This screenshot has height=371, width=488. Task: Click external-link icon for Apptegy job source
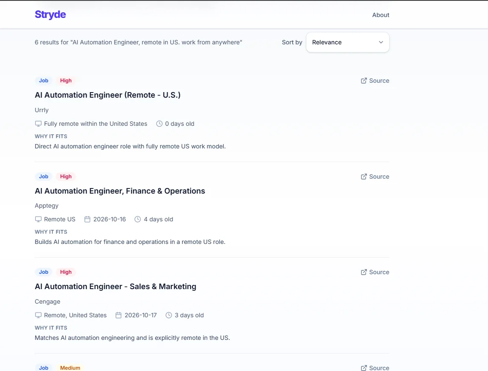click(x=364, y=177)
